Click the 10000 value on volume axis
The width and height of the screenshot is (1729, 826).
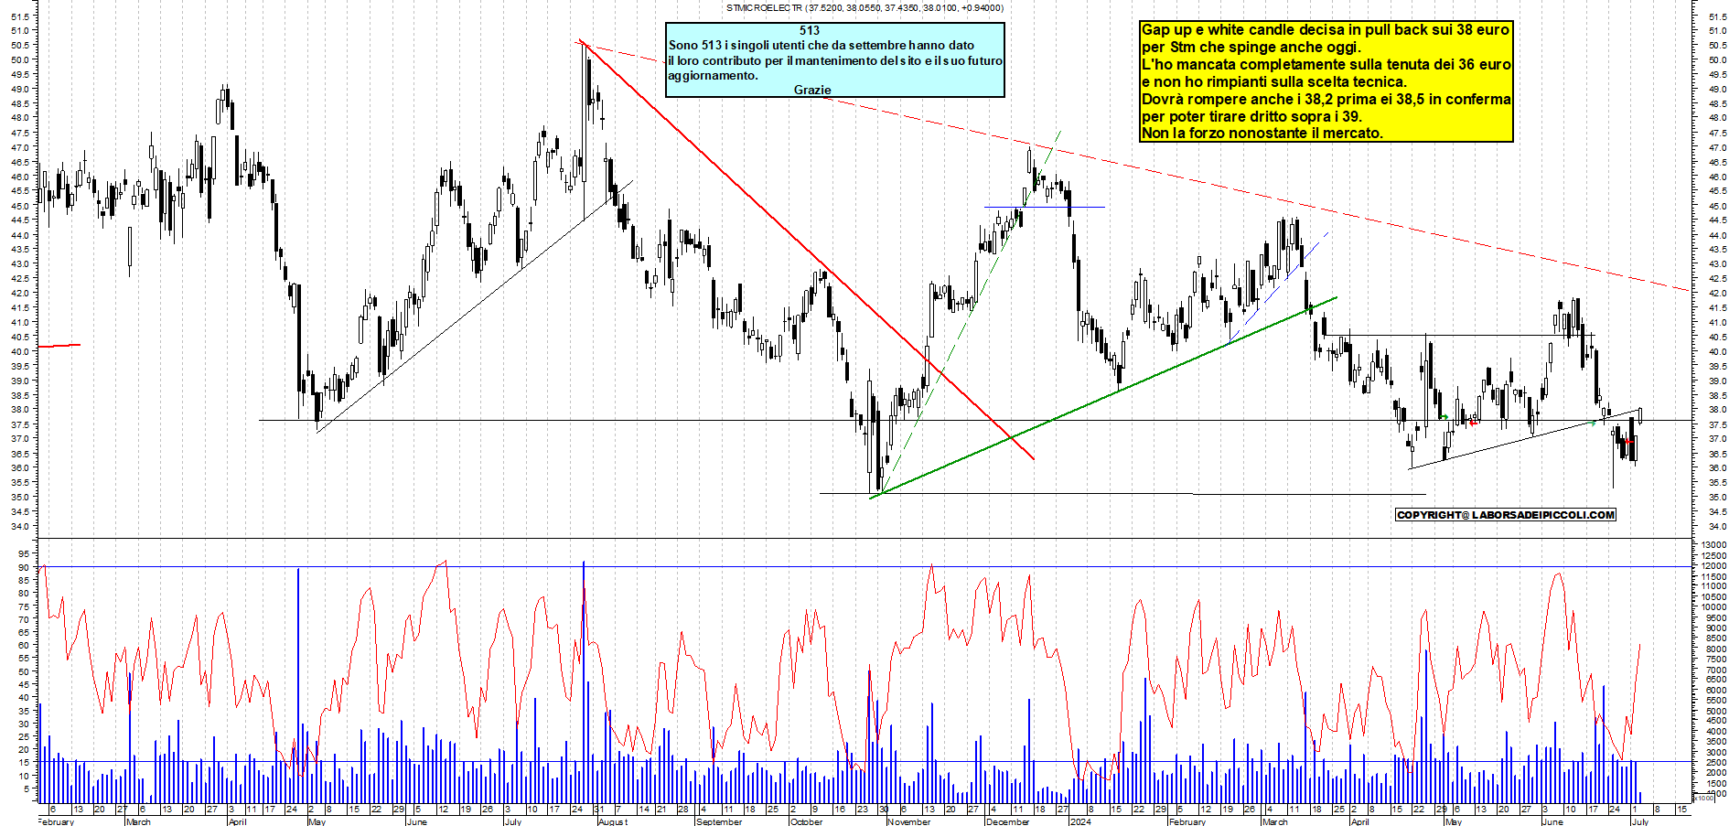pos(1713,607)
